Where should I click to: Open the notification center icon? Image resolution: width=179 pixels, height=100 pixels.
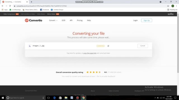pyautogui.click(x=175, y=98)
